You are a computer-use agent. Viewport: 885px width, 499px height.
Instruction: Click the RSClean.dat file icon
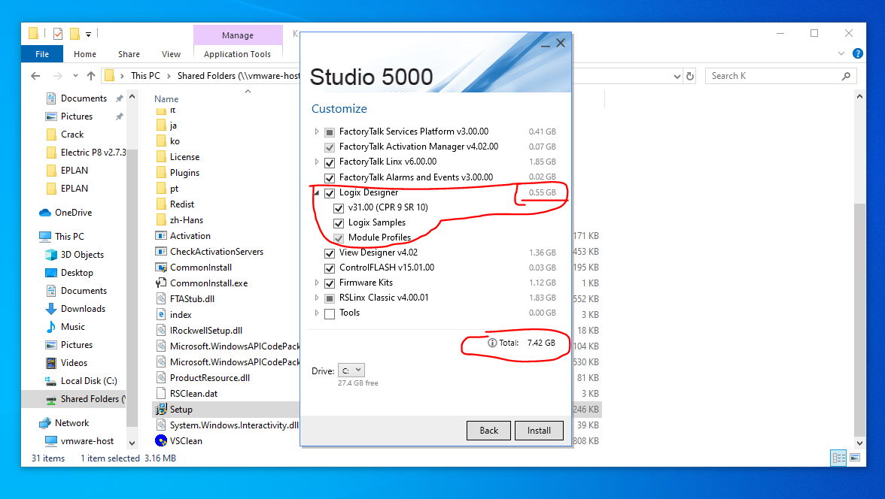pos(161,393)
